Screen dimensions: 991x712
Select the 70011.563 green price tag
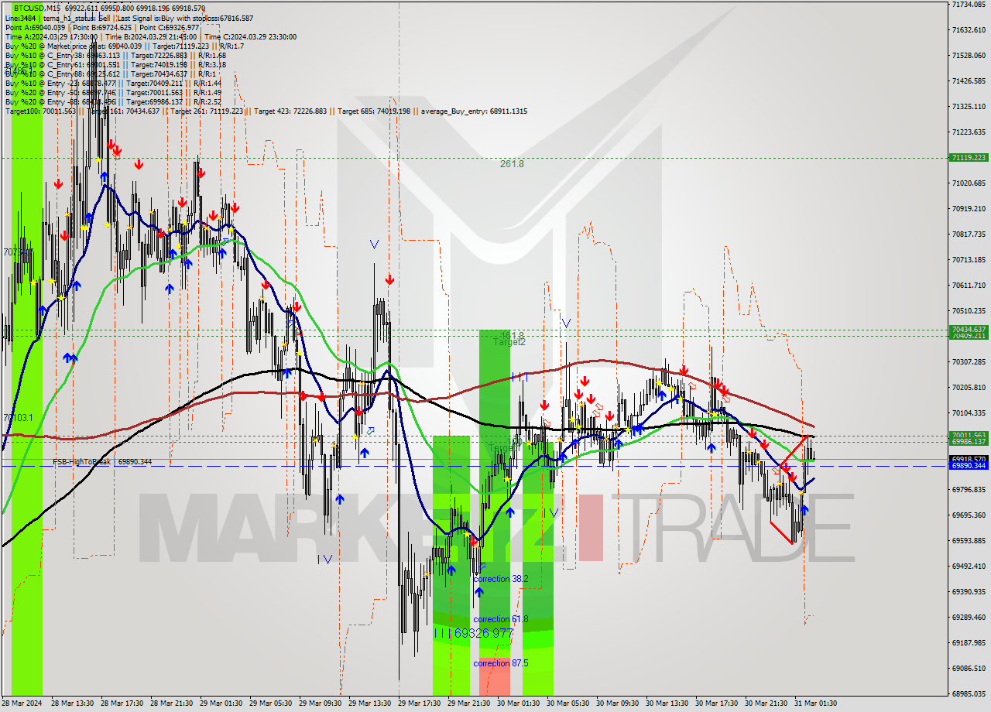969,435
